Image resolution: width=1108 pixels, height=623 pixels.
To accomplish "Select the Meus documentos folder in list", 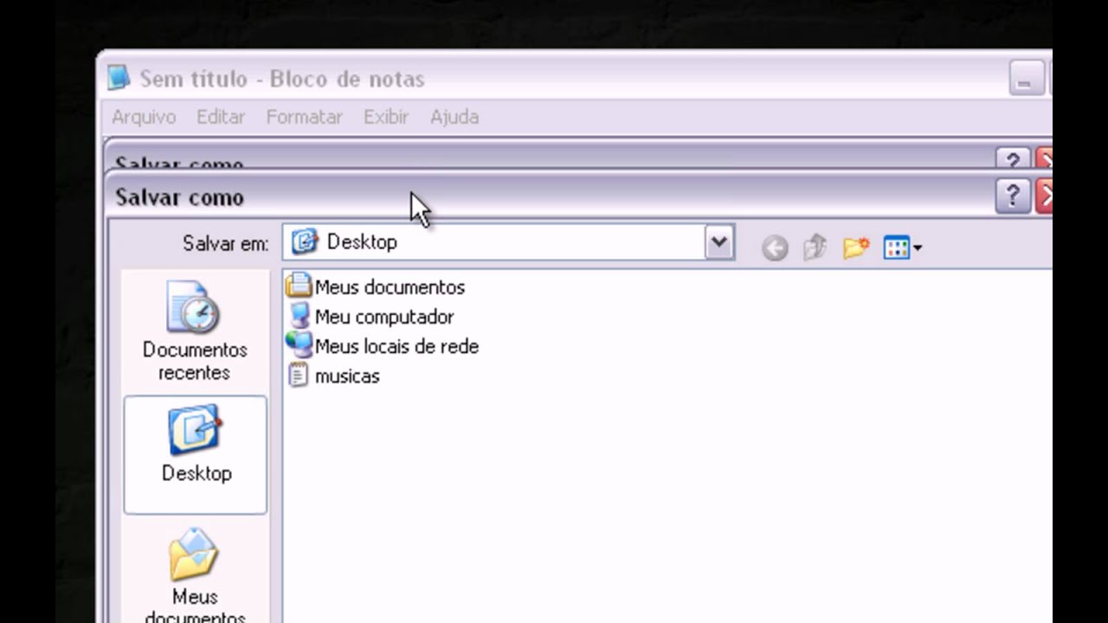I will pos(377,287).
